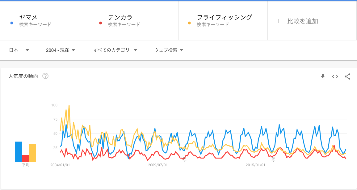The width and height of the screenshot is (357, 190).
Task: Click 比較を追加 to add a term
Action: coord(303,21)
